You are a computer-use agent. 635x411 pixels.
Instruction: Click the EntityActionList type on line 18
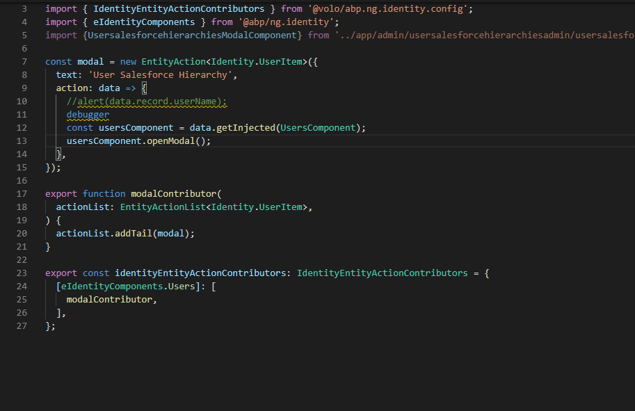click(165, 207)
